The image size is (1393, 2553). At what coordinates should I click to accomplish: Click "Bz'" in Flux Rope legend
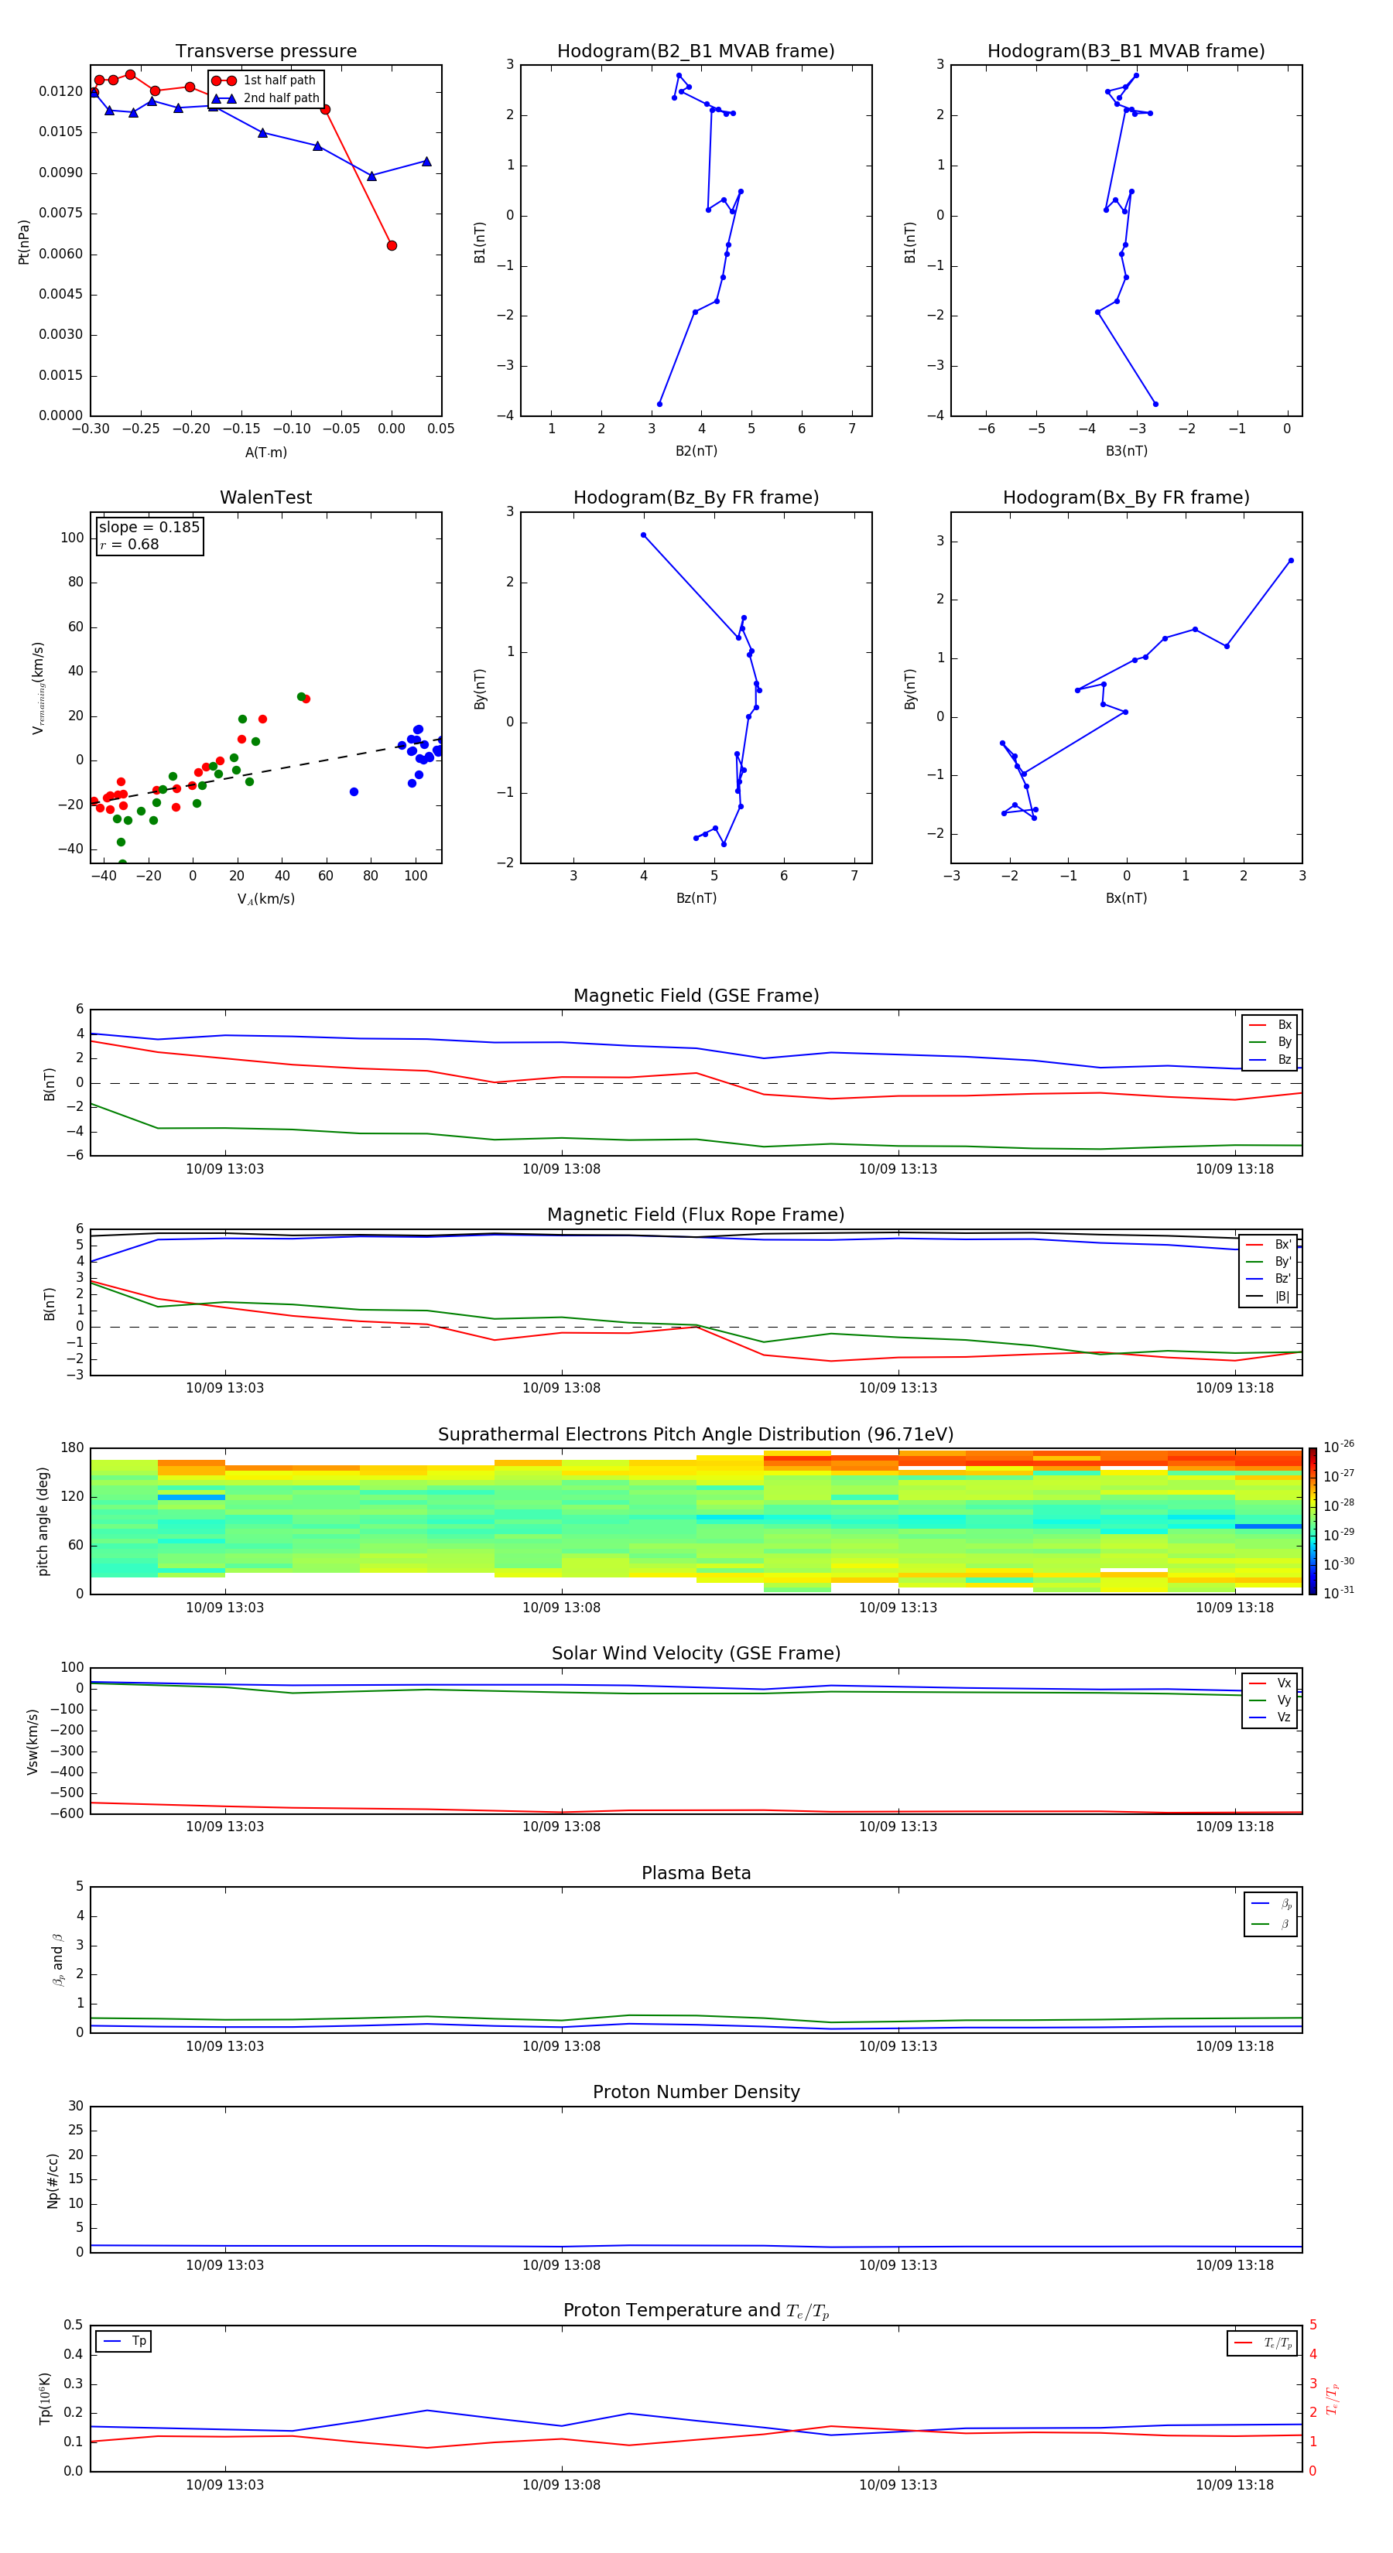point(1283,1279)
